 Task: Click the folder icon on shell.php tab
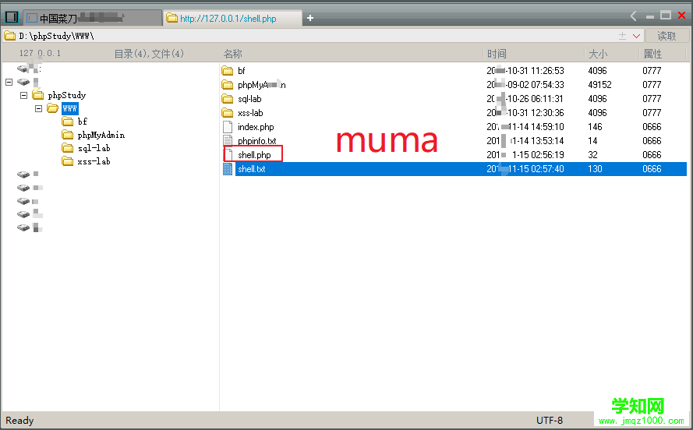tap(172, 18)
